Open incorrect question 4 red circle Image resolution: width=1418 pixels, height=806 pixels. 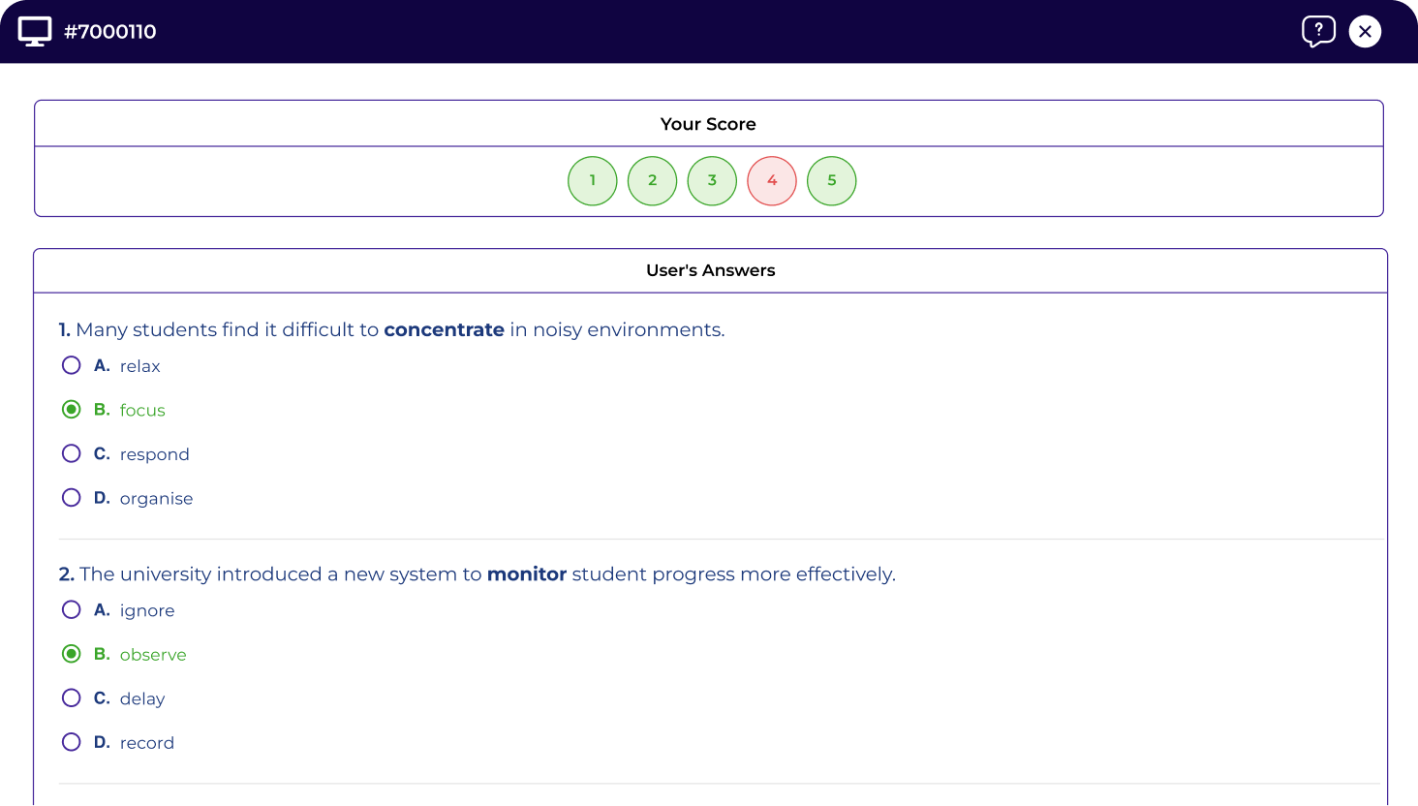772,181
